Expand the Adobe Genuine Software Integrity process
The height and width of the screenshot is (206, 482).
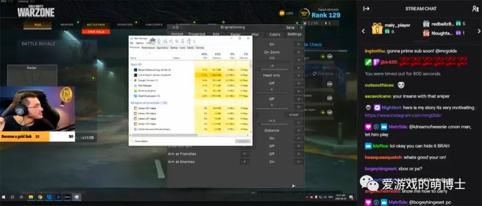131,129
